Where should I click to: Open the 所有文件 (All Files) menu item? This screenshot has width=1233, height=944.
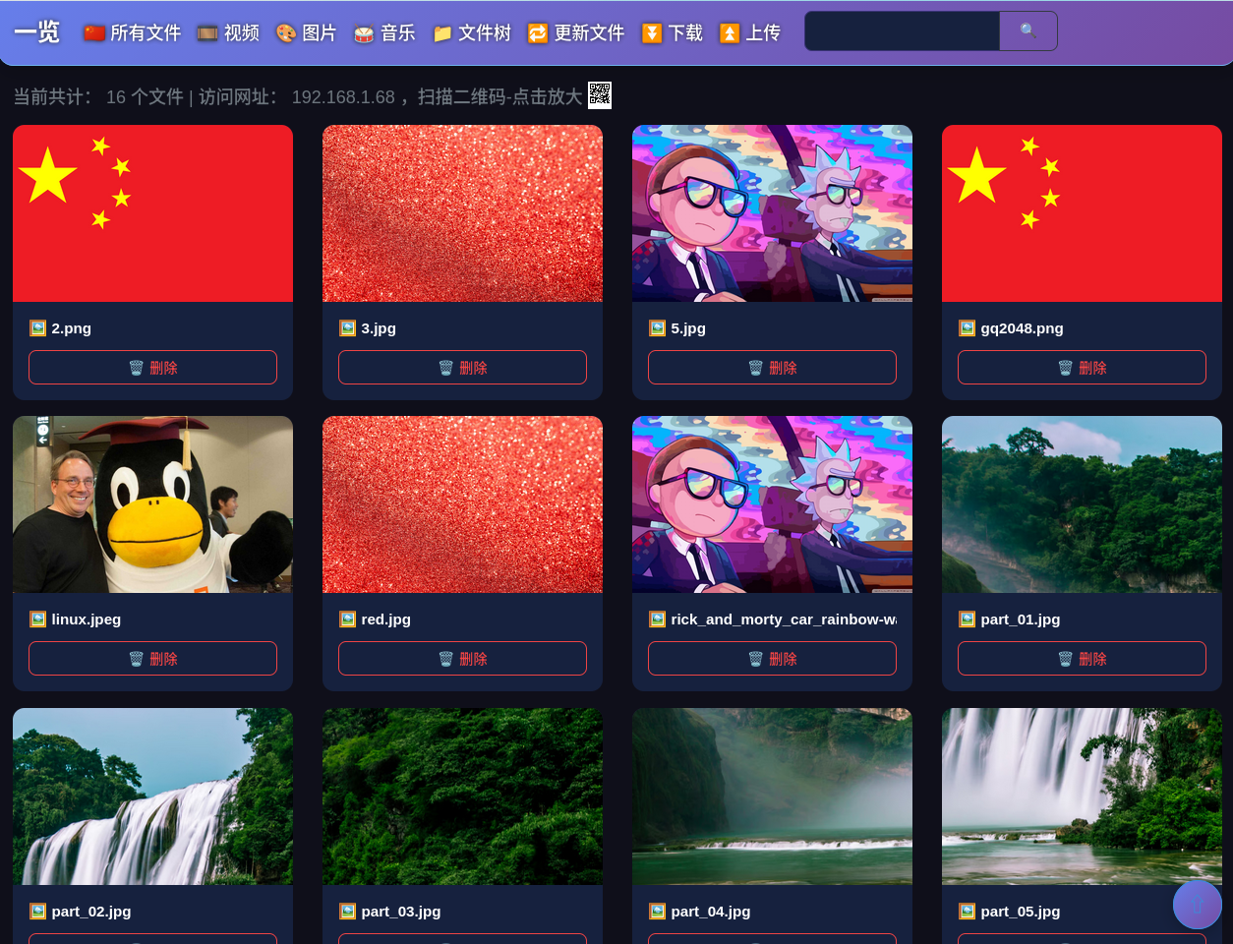point(133,33)
